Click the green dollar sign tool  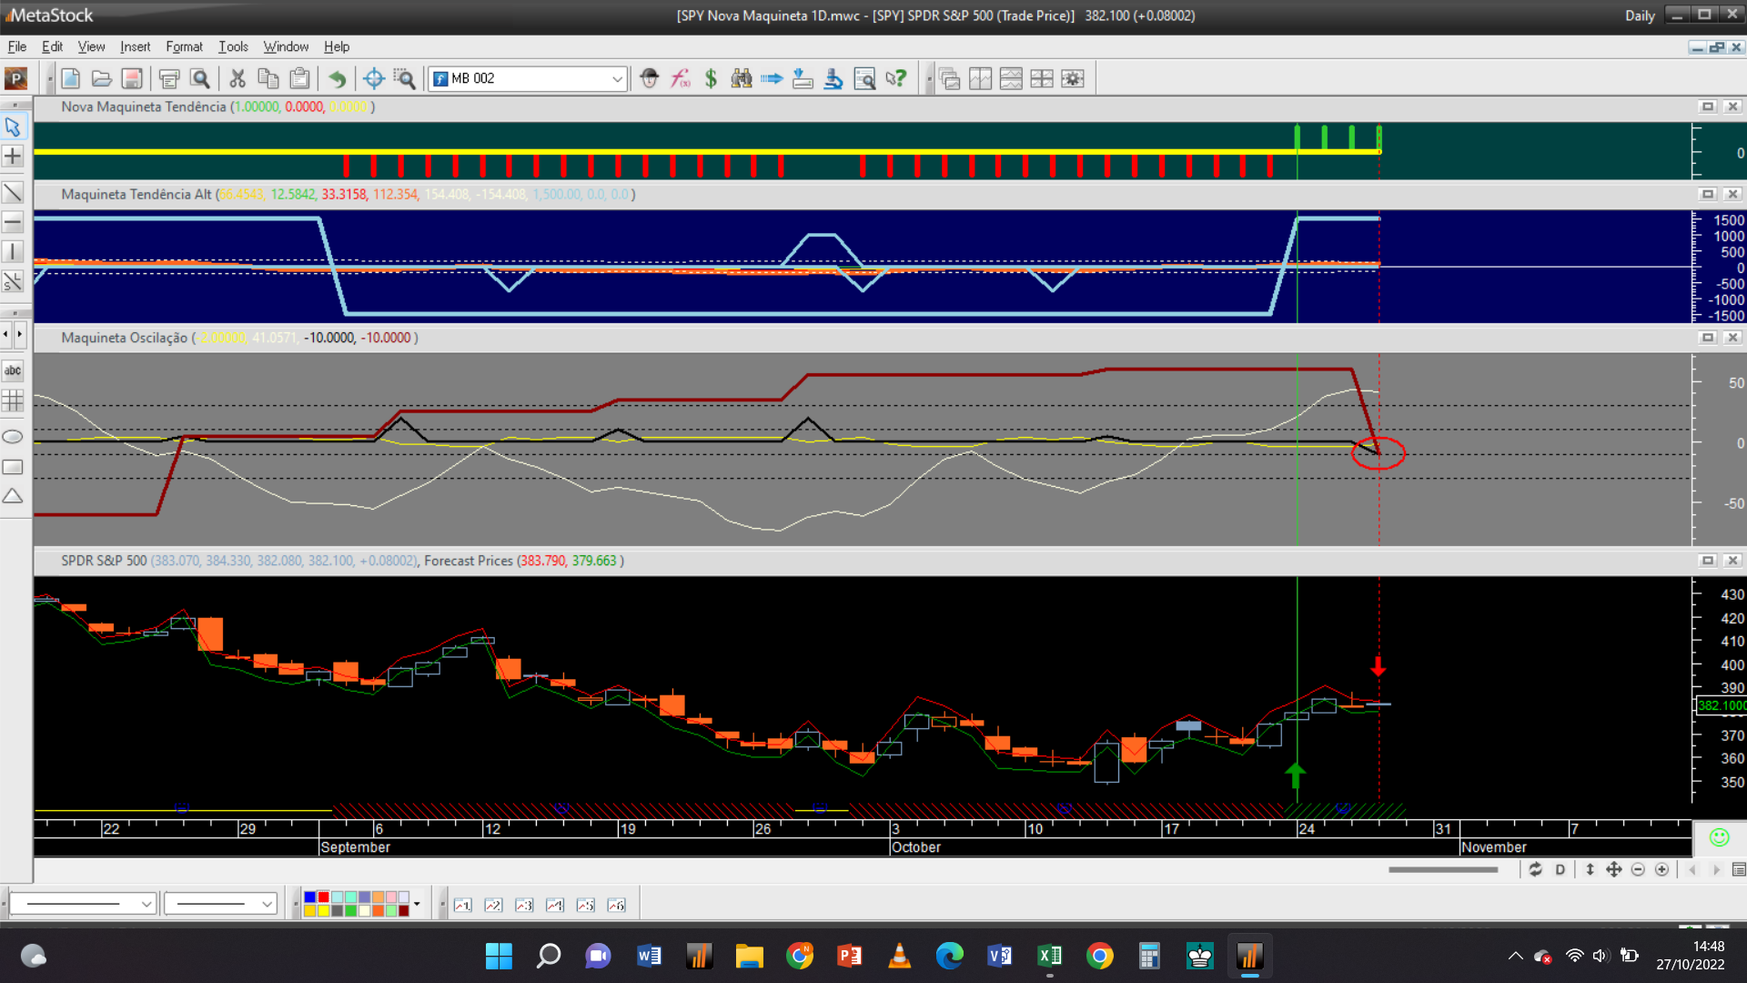click(x=711, y=79)
